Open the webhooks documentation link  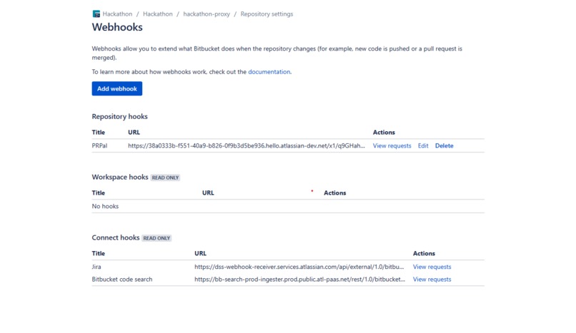click(x=269, y=72)
